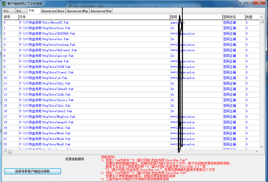The image size is (268, 182).
Task: Select the lhjscj.Pak file entry
Action: click(46, 100)
